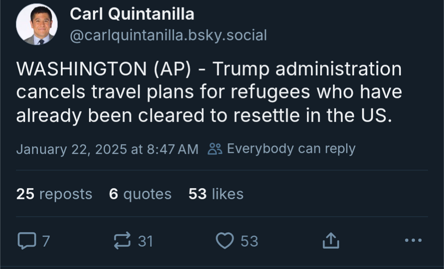Open Carl Quintanilla's display name

pos(131,13)
